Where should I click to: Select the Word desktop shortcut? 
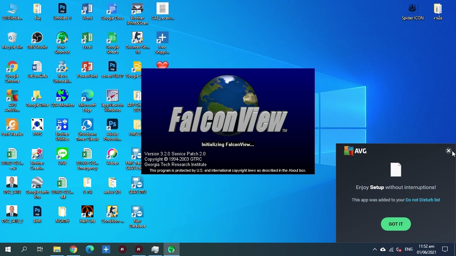coord(87,11)
